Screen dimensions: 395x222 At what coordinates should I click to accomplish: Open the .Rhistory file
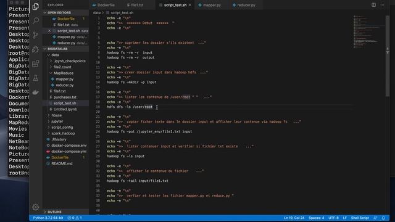(x=66, y=139)
